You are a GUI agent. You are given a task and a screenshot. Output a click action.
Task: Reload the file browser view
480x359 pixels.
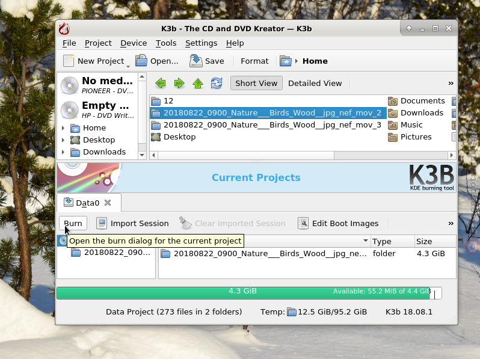[x=217, y=83]
